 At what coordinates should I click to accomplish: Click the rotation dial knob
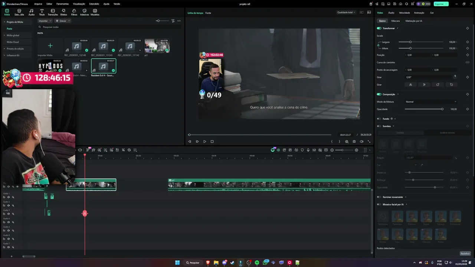[x=455, y=77]
